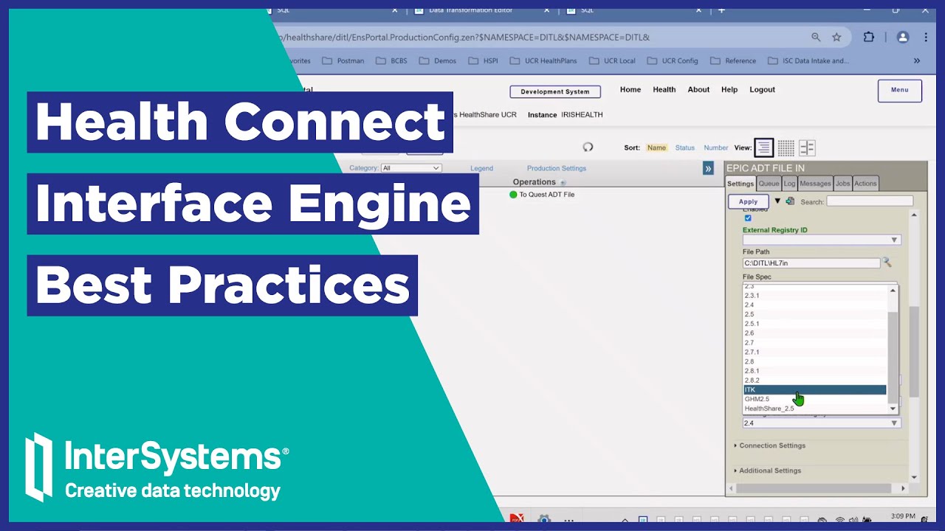
Task: Open a new browser tab with plus
Action: click(721, 10)
